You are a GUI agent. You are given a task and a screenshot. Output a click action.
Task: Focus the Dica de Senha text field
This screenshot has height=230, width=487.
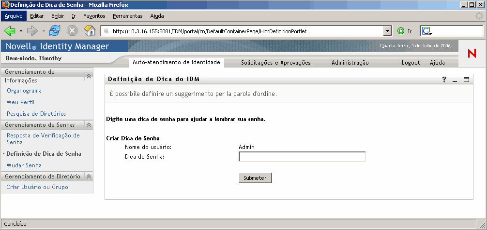(302, 157)
